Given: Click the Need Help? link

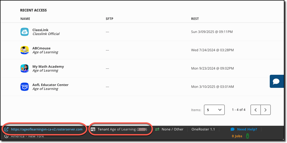Looking at the screenshot, I should click(247, 129).
